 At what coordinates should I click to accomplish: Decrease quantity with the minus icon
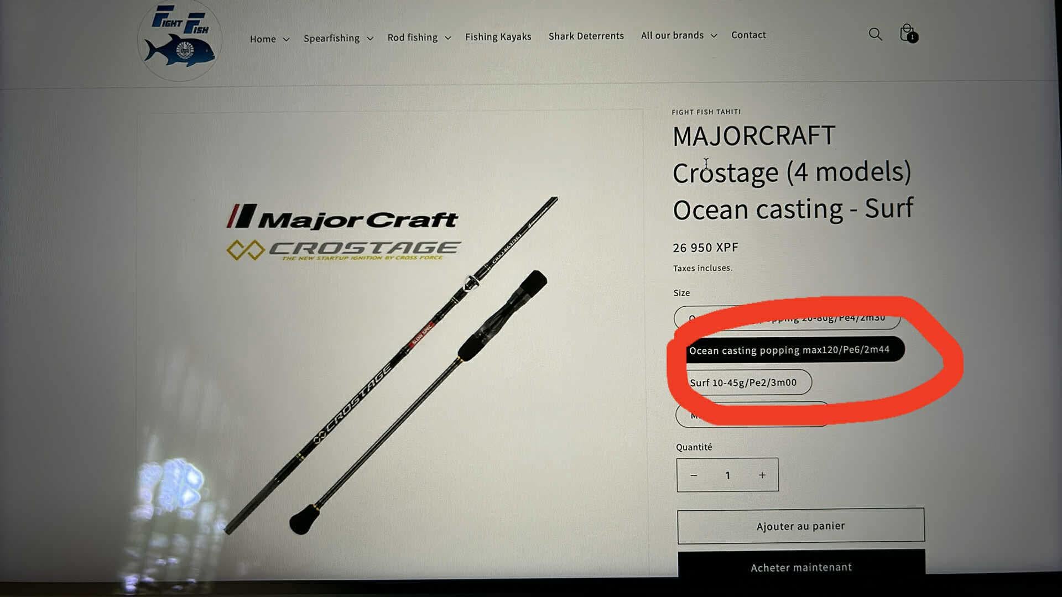pyautogui.click(x=694, y=475)
